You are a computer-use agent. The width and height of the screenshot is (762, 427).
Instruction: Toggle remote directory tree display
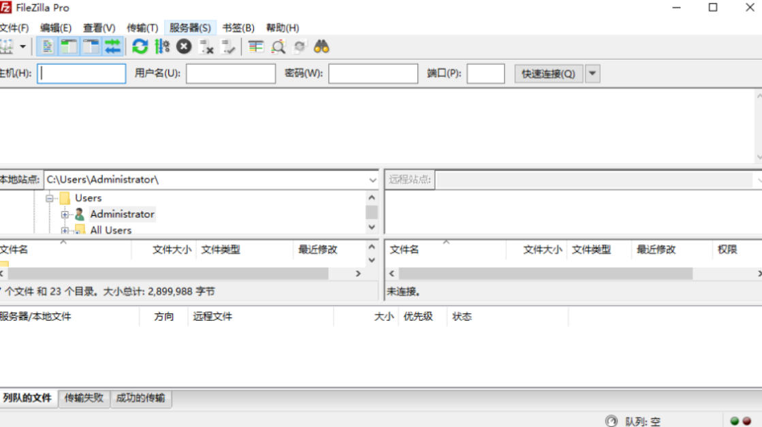click(x=91, y=46)
